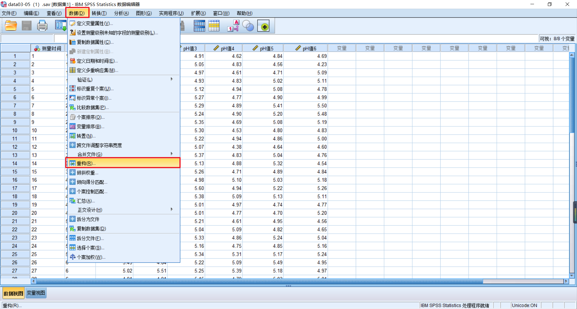
Task: Click the Select Cases toolbar icon
Action: [214, 26]
